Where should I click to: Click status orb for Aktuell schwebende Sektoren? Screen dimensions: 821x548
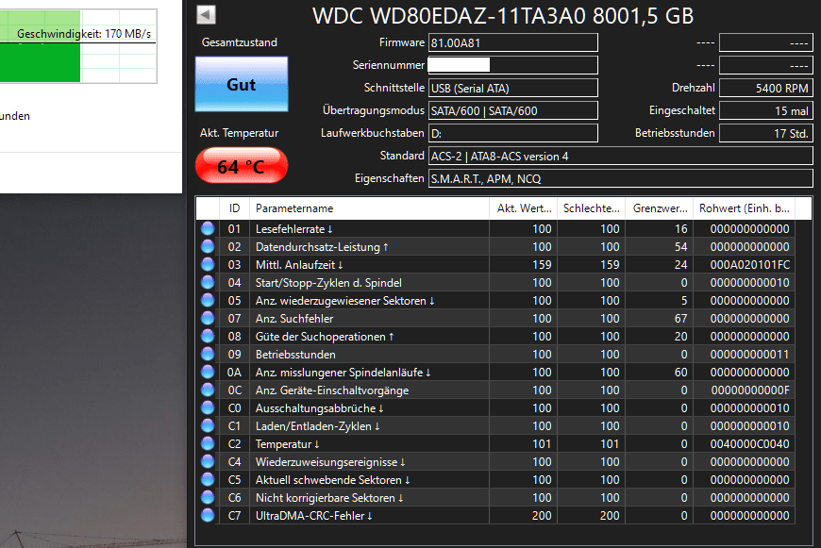[208, 479]
